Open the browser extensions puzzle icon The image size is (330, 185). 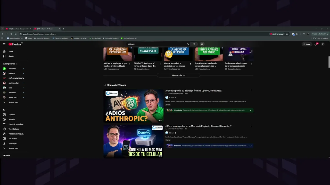click(x=297, y=34)
